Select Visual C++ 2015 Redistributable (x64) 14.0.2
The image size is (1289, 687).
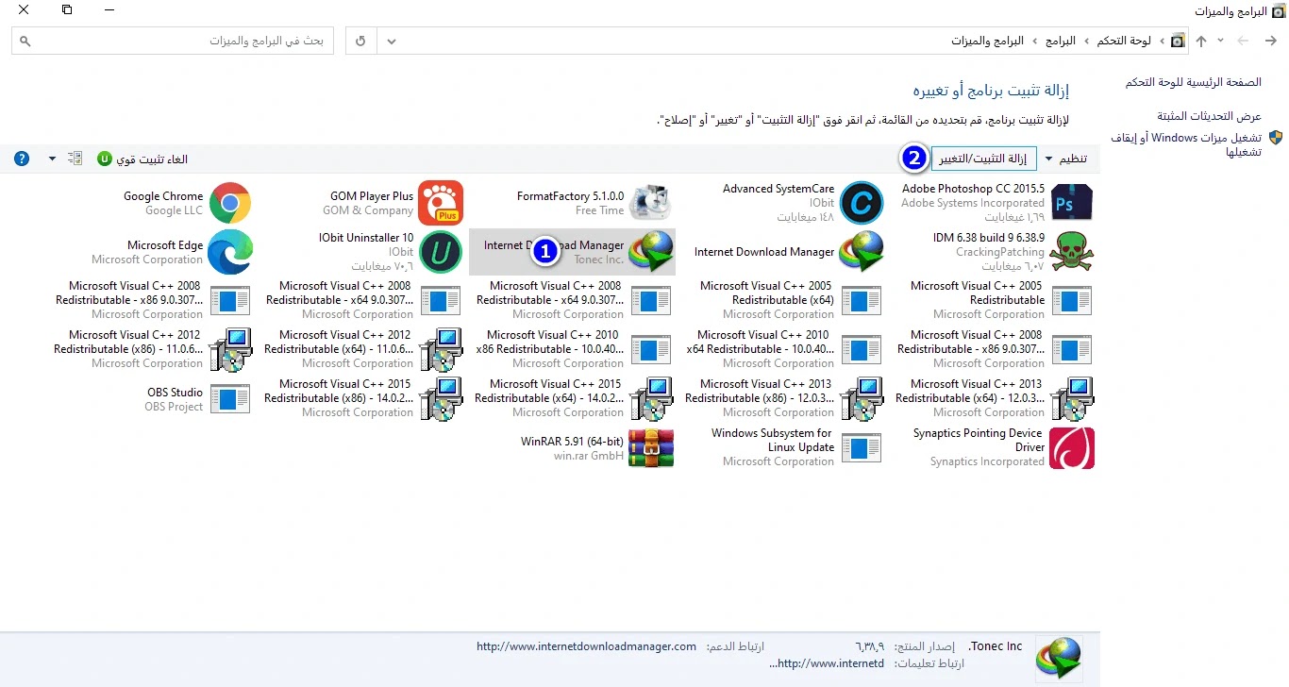[x=572, y=398]
